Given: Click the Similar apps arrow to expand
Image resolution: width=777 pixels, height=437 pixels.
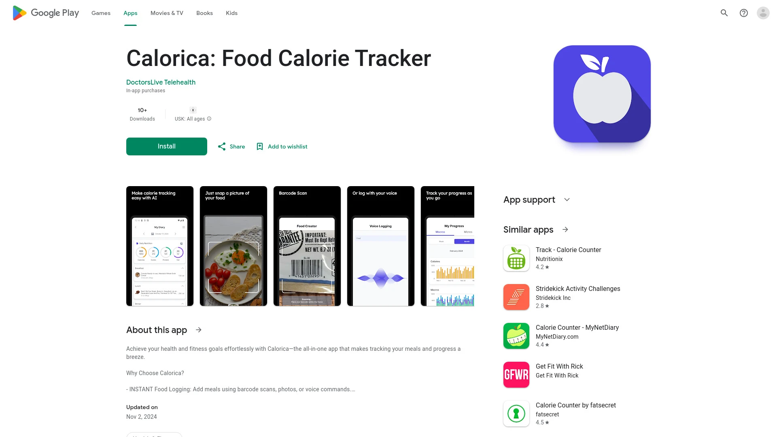Looking at the screenshot, I should coord(565,229).
